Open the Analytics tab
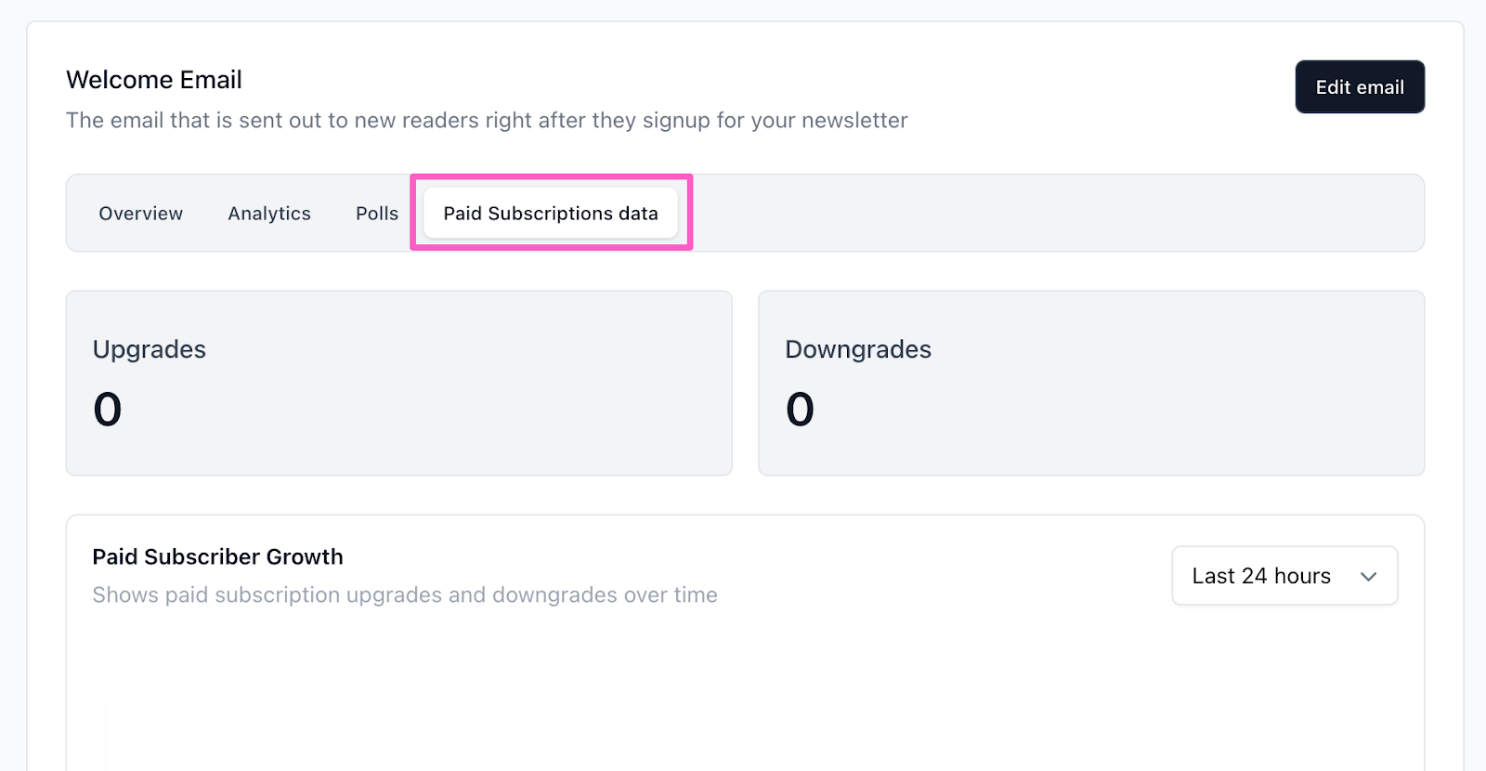 click(x=269, y=214)
